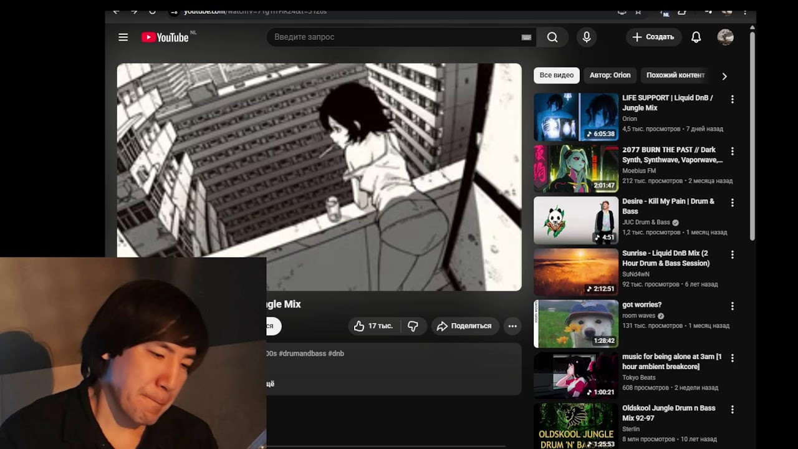Image resolution: width=798 pixels, height=449 pixels.
Task: Activate voice search microphone icon
Action: (x=586, y=37)
